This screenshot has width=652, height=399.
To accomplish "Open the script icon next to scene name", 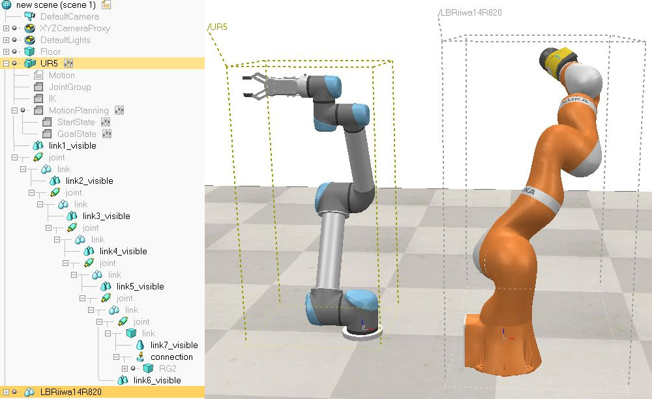I will 106,5.
